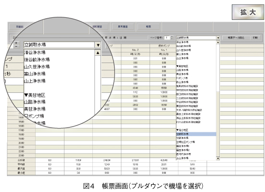Click the 2300 hour row label

(x=21, y=155)
